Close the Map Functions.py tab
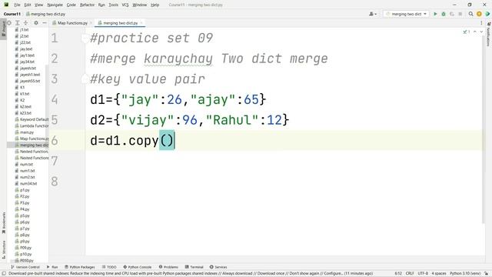The height and width of the screenshot is (277, 492). tap(91, 23)
